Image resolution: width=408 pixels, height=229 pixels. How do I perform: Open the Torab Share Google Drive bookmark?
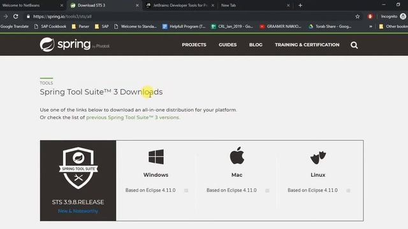point(330,26)
